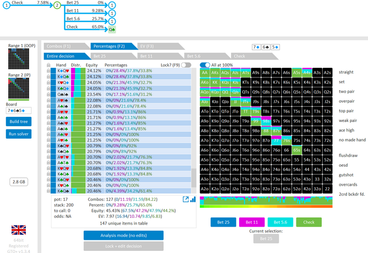This screenshot has height=253, width=368.
Task: Click the KK cell in matrix
Action: pyautogui.click(x=214, y=82)
